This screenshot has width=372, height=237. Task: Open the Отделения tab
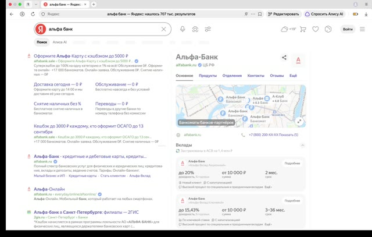tap(232, 76)
